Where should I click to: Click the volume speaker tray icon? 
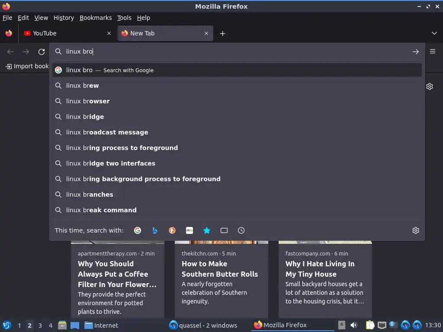click(354, 325)
